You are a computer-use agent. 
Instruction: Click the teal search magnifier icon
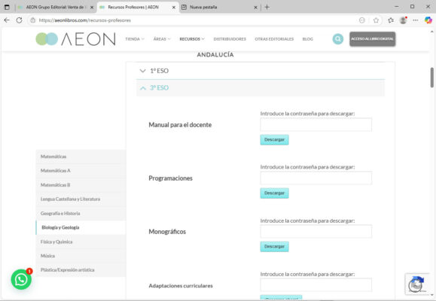pos(338,39)
